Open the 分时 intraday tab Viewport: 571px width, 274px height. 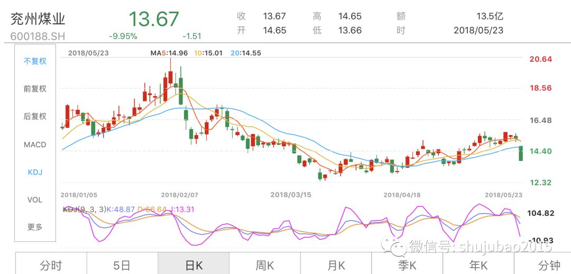[x=51, y=265]
